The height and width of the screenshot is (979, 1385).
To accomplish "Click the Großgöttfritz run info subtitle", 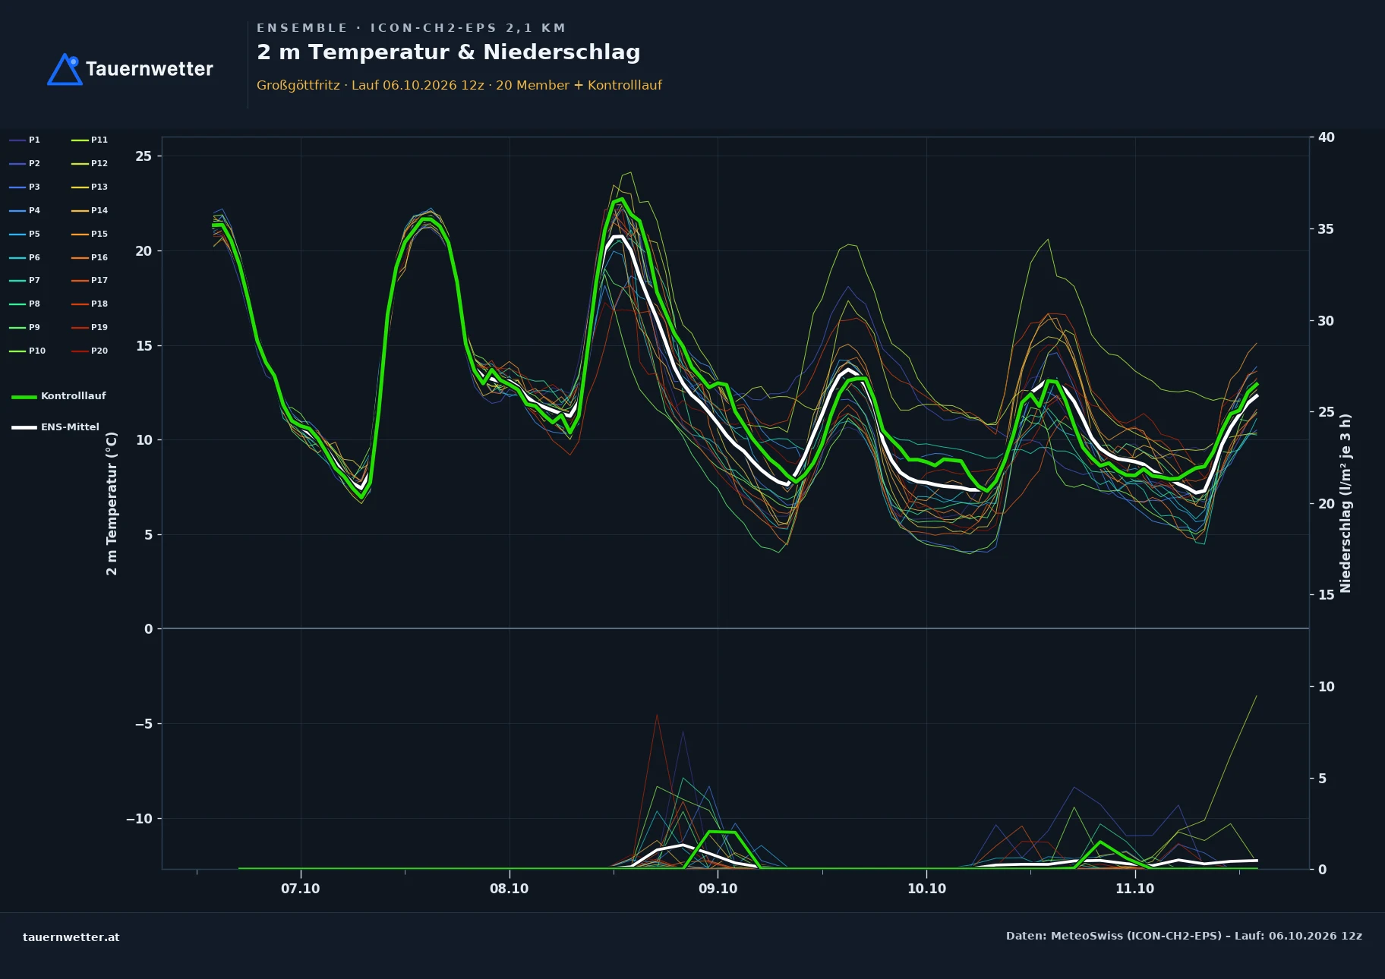I will (459, 85).
